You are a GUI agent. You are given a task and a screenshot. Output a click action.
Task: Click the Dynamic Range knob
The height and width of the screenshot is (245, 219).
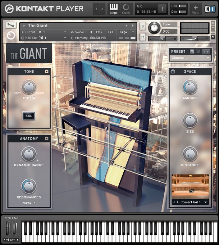click(x=29, y=154)
